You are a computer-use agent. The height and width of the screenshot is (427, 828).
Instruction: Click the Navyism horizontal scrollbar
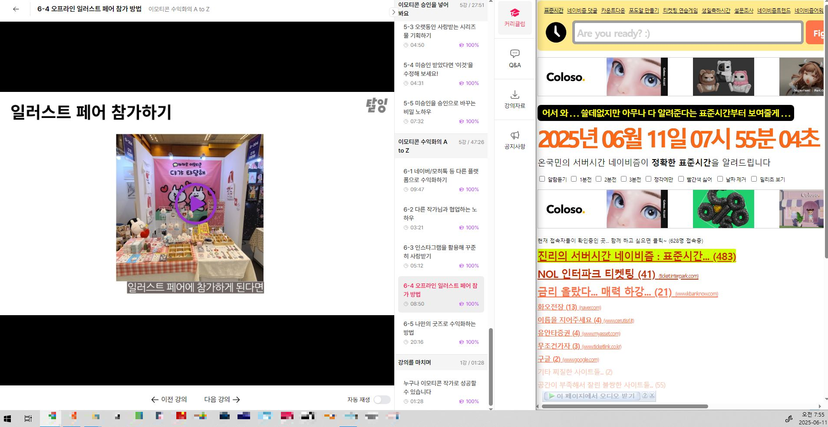(625, 406)
